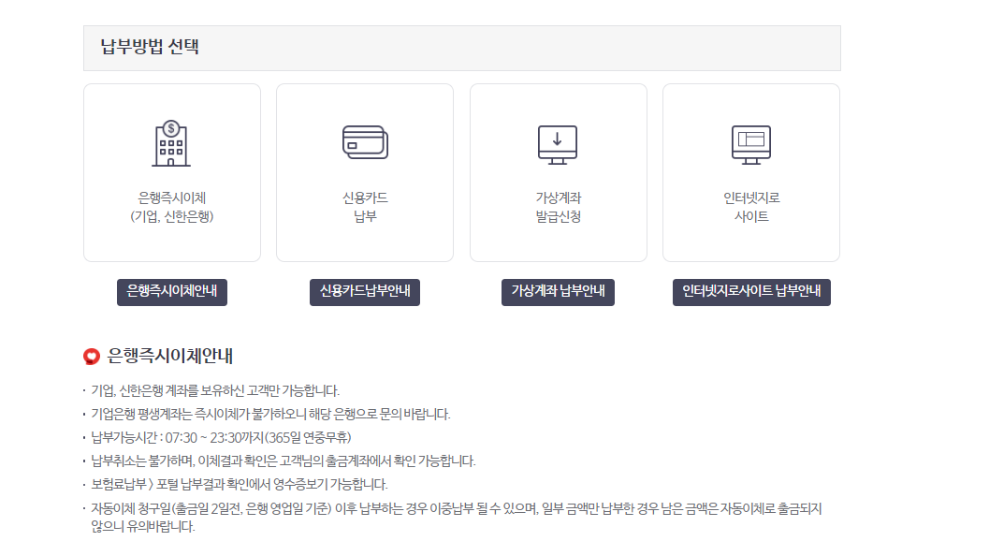This screenshot has height=556, width=989.
Task: Click line about 기업, 신한은행 계좌를 보유하신 고객
Action: click(x=215, y=390)
